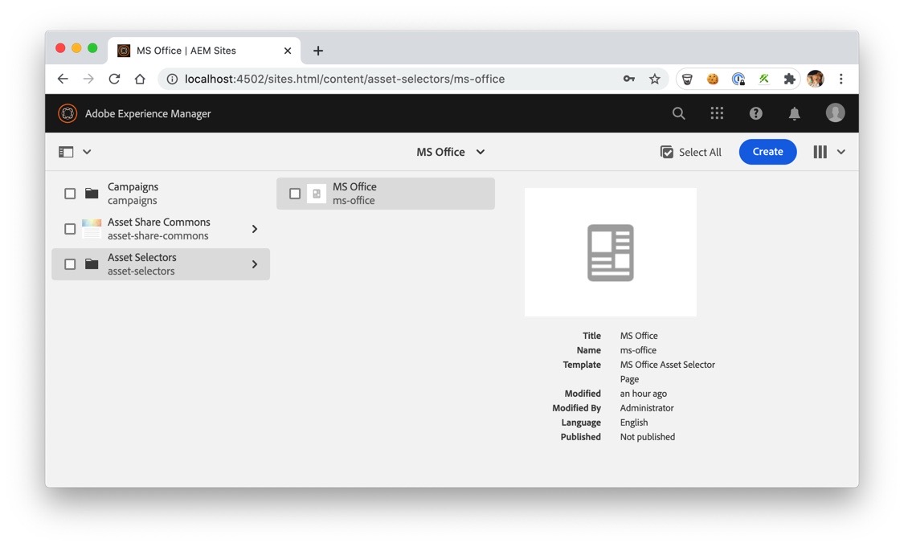Open the Extensions puzzle piece menu
Image resolution: width=904 pixels, height=547 pixels.
[x=789, y=79]
